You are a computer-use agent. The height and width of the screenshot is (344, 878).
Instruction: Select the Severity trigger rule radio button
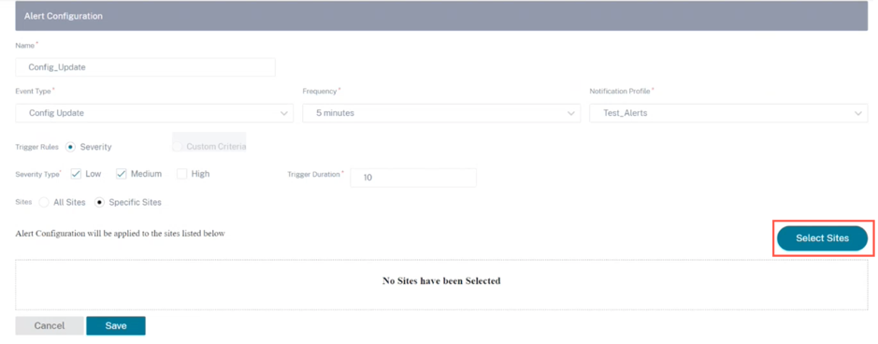[70, 147]
